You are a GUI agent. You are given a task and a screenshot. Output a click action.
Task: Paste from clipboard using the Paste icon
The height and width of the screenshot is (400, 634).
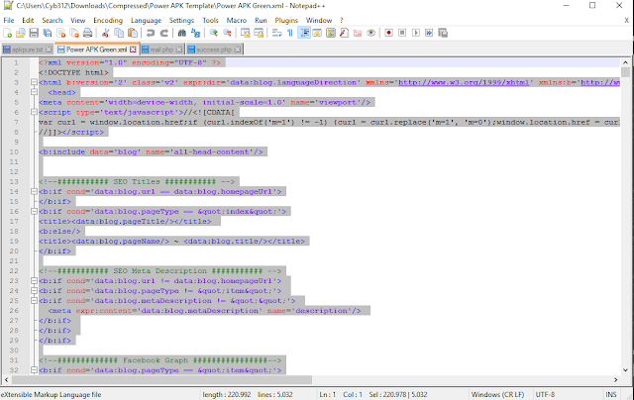point(132,33)
